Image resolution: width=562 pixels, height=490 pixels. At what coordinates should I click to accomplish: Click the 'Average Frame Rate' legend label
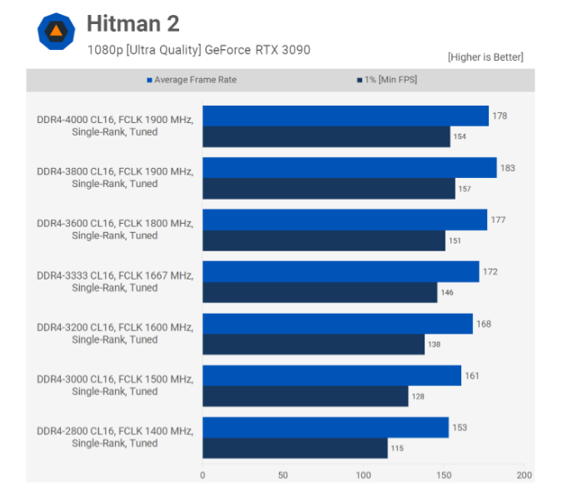click(196, 80)
